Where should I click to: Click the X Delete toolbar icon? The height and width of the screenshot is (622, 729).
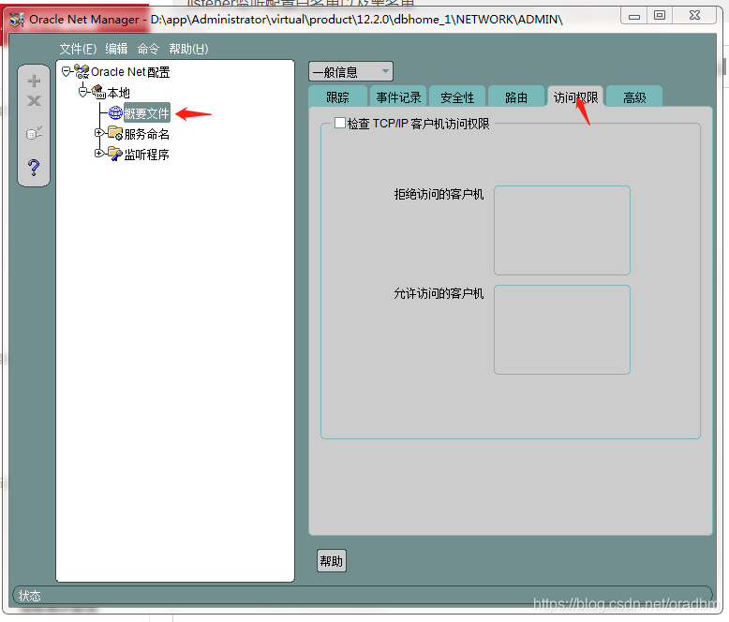34,100
